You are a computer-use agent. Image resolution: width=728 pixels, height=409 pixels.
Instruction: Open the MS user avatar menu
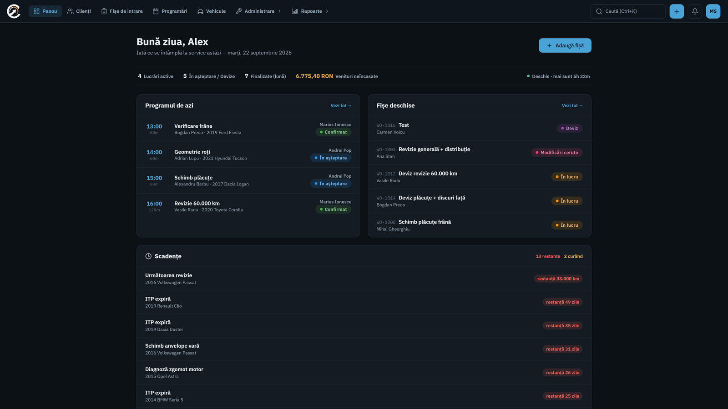(x=713, y=11)
